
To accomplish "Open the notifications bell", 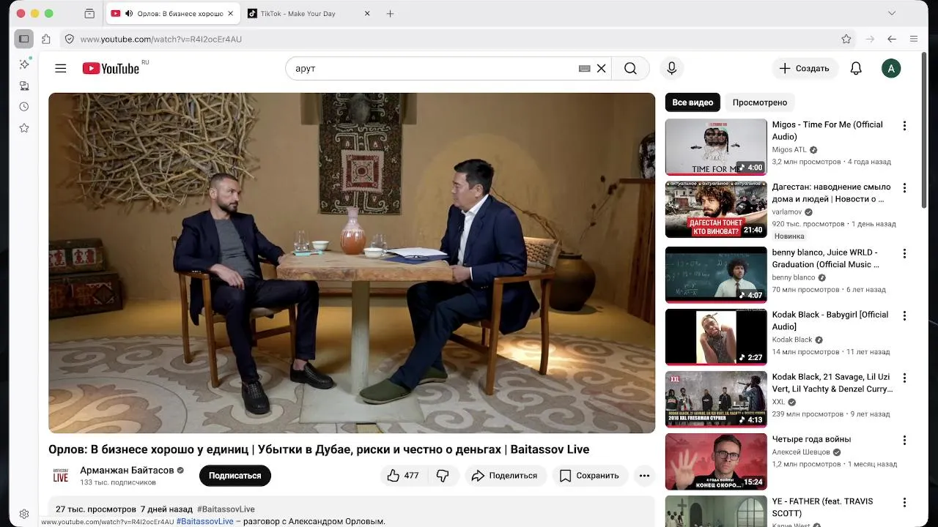I will coord(856,68).
